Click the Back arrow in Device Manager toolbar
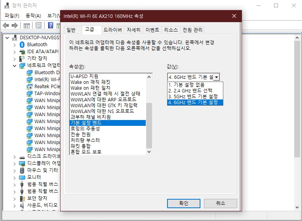This screenshot has width=302, height=221. 6,25
